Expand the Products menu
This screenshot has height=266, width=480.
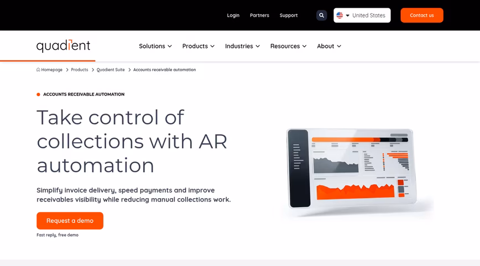(199, 46)
